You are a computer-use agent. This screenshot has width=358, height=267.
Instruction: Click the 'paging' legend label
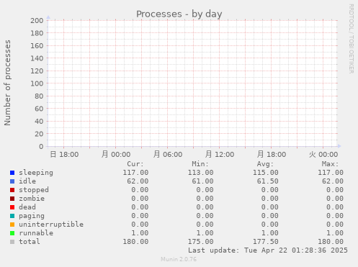point(32,216)
